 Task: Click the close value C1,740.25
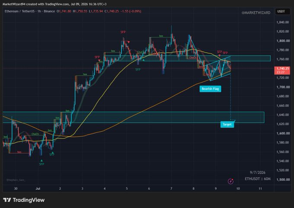tap(112, 11)
